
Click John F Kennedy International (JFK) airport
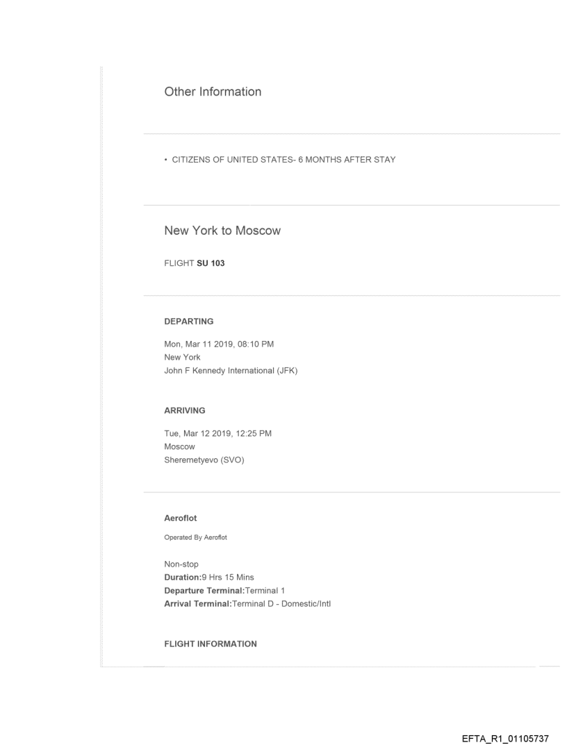(x=231, y=369)
